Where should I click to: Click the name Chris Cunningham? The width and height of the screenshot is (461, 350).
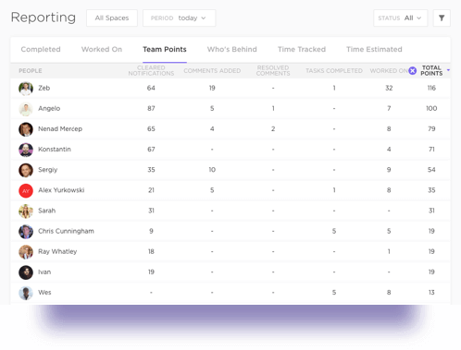pyautogui.click(x=66, y=231)
